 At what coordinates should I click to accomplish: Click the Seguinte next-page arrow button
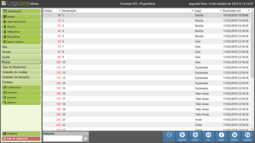click(x=182, y=136)
